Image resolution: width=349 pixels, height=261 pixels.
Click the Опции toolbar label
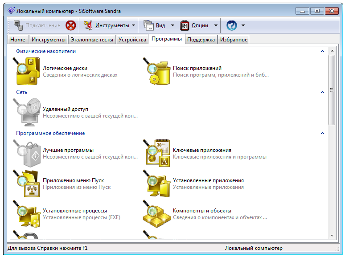[200, 25]
